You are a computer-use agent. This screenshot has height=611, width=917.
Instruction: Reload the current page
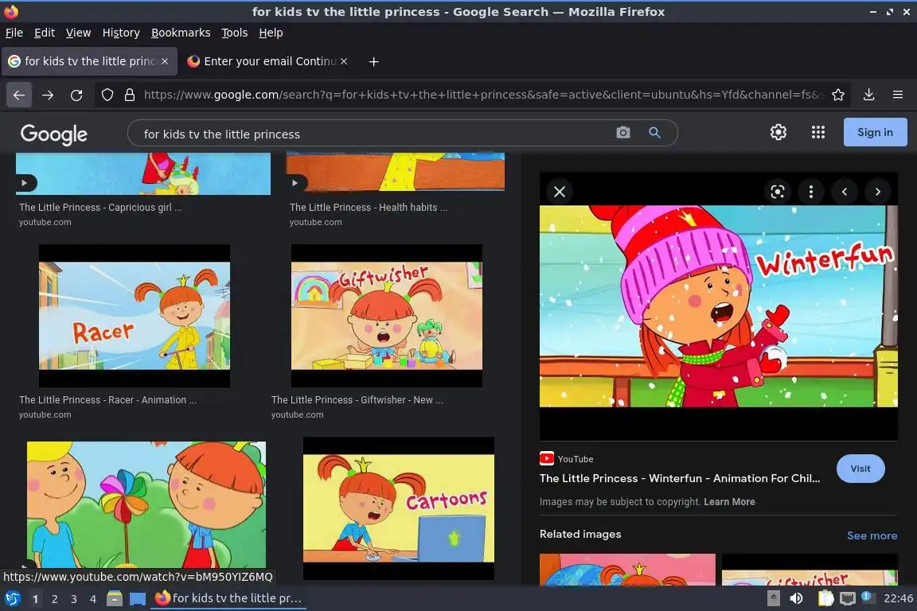[76, 95]
